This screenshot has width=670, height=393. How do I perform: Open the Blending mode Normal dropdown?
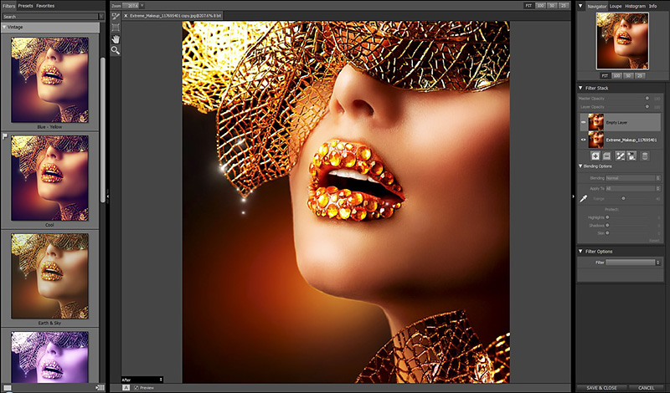pos(633,178)
